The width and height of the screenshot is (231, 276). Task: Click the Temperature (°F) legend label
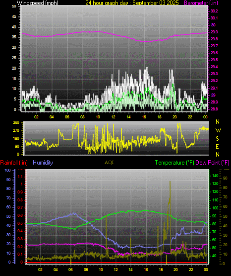click(174, 163)
